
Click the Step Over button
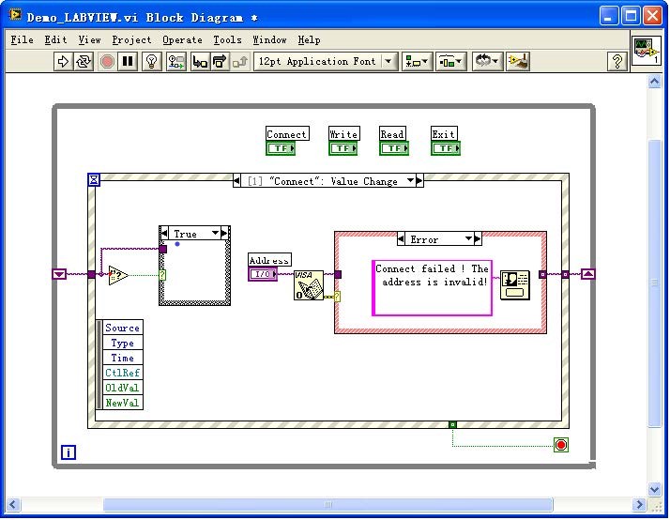tap(220, 62)
